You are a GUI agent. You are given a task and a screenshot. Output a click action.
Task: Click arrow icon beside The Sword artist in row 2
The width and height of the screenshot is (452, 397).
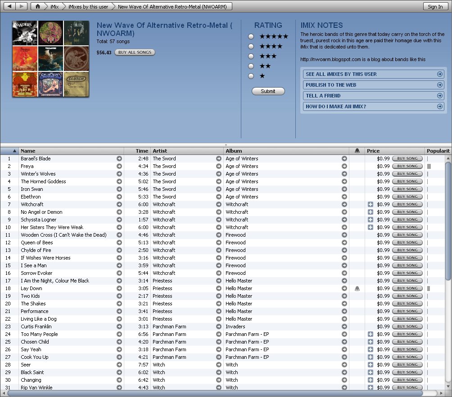219,166
